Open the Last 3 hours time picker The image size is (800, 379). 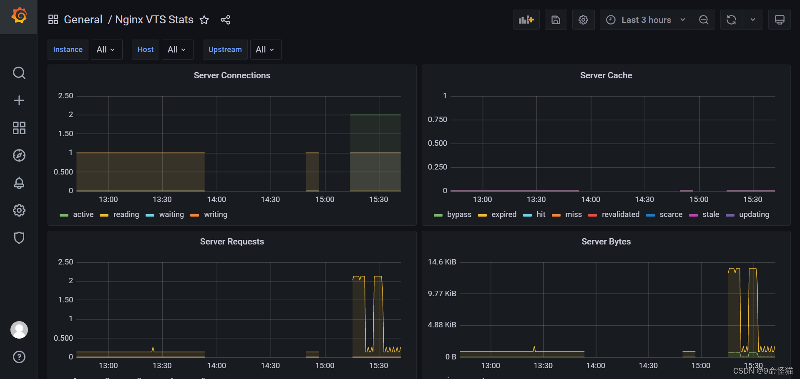pos(646,20)
